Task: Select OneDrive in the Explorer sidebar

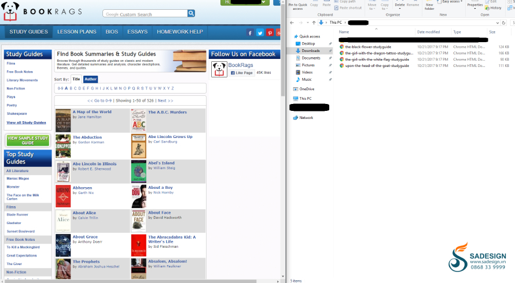Action: coord(304,89)
